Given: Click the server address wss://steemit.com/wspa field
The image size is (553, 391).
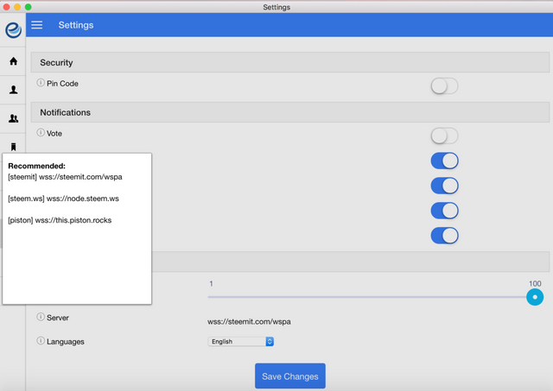Looking at the screenshot, I should [x=249, y=322].
